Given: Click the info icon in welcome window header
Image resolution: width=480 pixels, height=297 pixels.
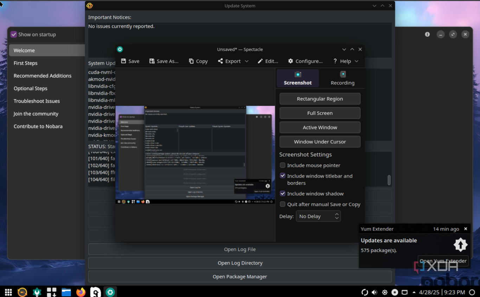Looking at the screenshot, I should (x=427, y=34).
